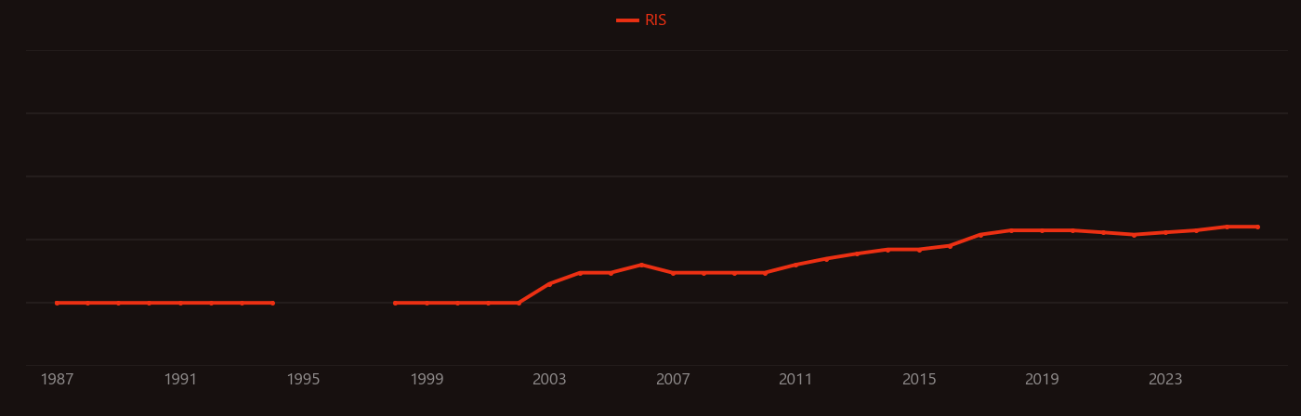Select the first data point after the line gap
The image size is (1301, 416).
396,303
